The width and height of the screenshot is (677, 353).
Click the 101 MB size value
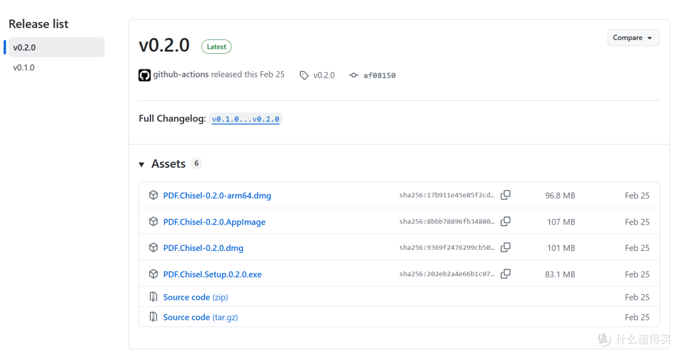[x=561, y=248]
